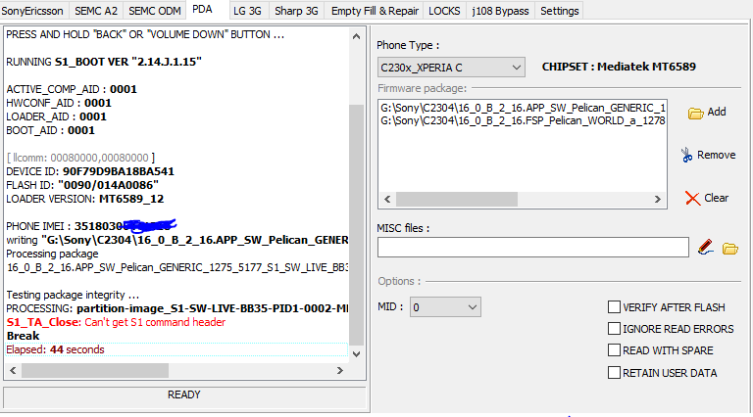Image resolution: width=753 pixels, height=417 pixels.
Task: Click the 'PRESS AND HOLD BACK' log line
Action: coord(145,34)
